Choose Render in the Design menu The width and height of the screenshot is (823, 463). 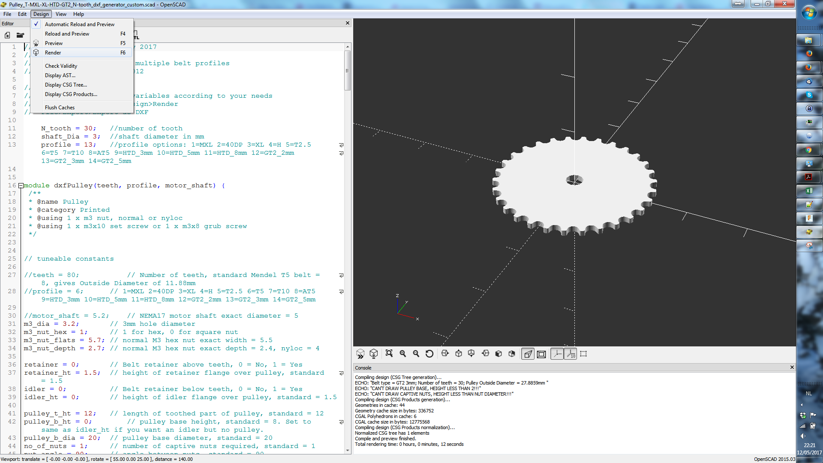(81, 53)
